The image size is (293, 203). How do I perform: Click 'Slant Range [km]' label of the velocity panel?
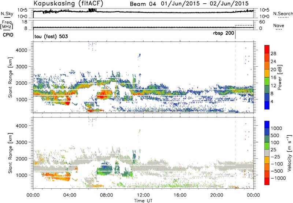[x=10, y=153]
